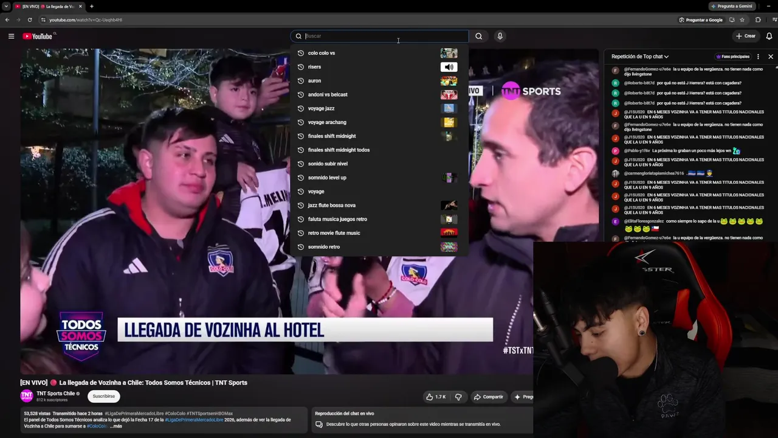Screen dimensions: 778x438
Task: Select "somnido retro" suggestion
Action: tap(378, 247)
